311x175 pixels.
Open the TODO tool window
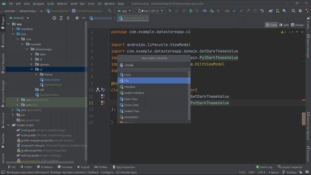click(26, 167)
